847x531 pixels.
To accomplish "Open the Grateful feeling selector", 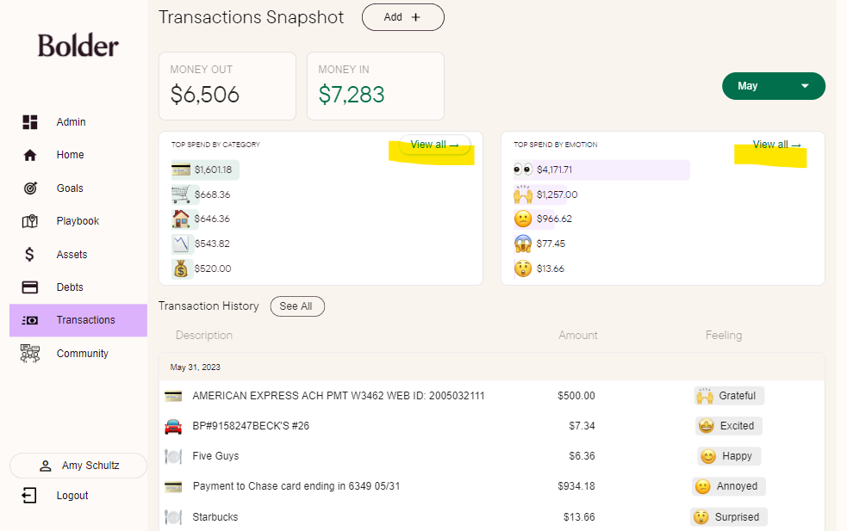I will pos(729,396).
